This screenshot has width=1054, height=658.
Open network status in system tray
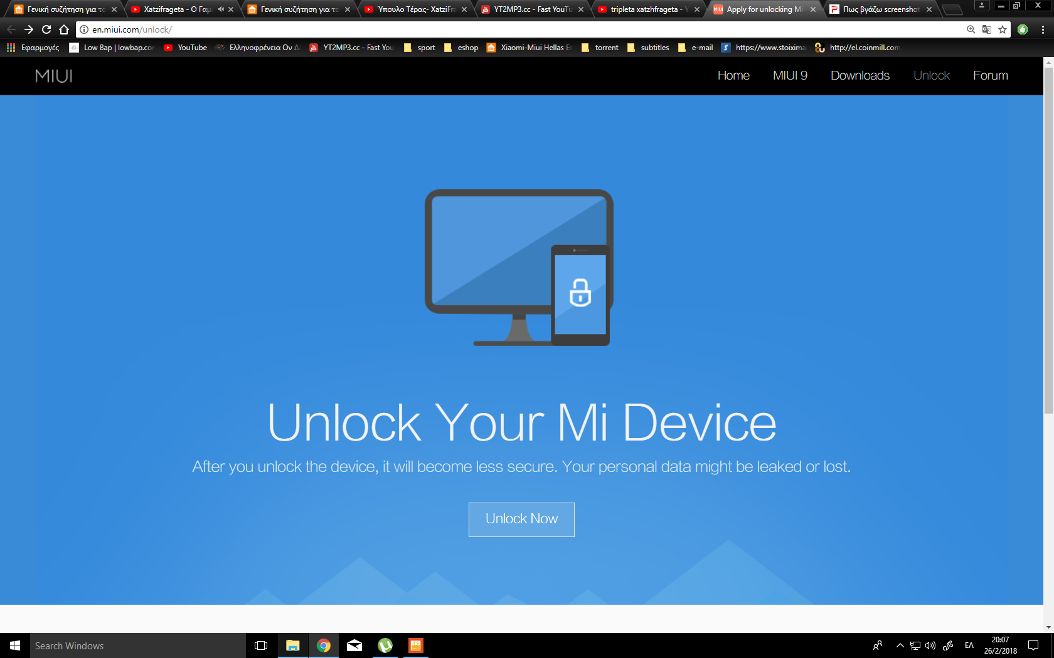[915, 645]
